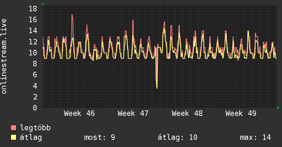Click the 'max: 14' statistic
Screen dimensions: 282x147
(255, 137)
